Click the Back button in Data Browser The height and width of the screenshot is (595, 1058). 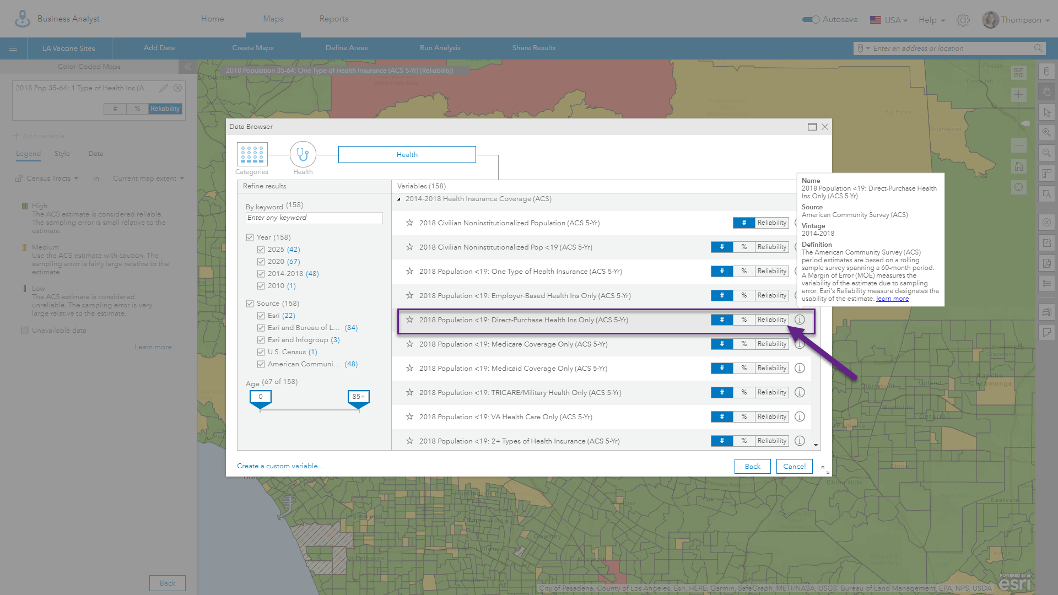tap(753, 466)
